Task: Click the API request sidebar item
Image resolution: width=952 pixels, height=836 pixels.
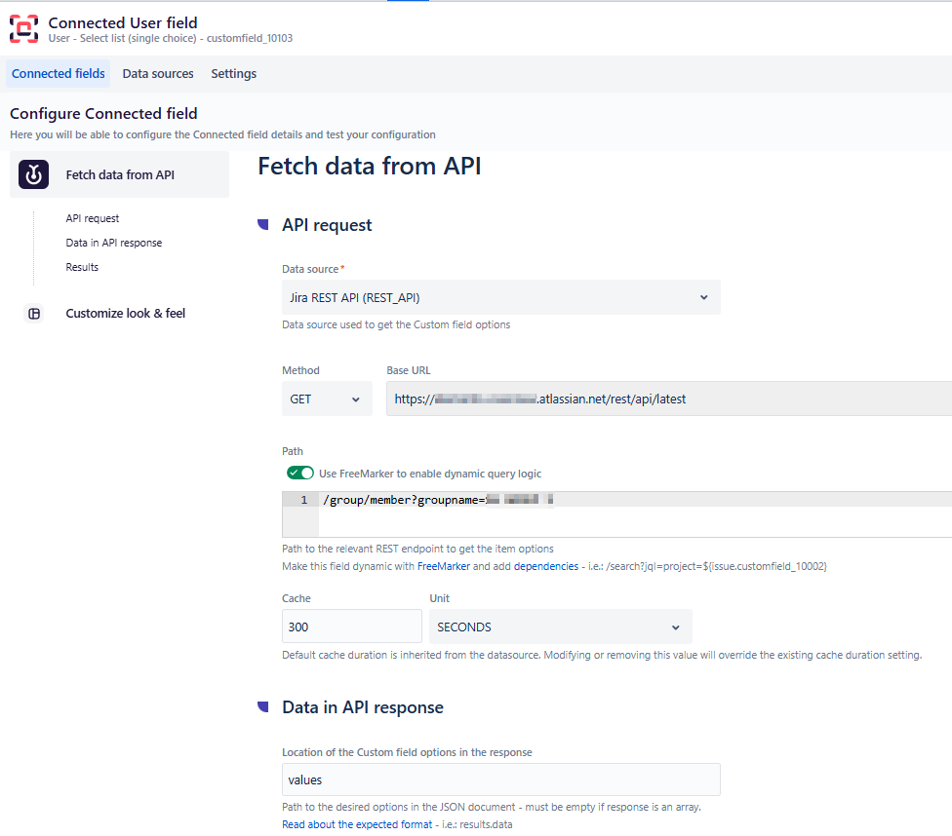Action: 94,218
